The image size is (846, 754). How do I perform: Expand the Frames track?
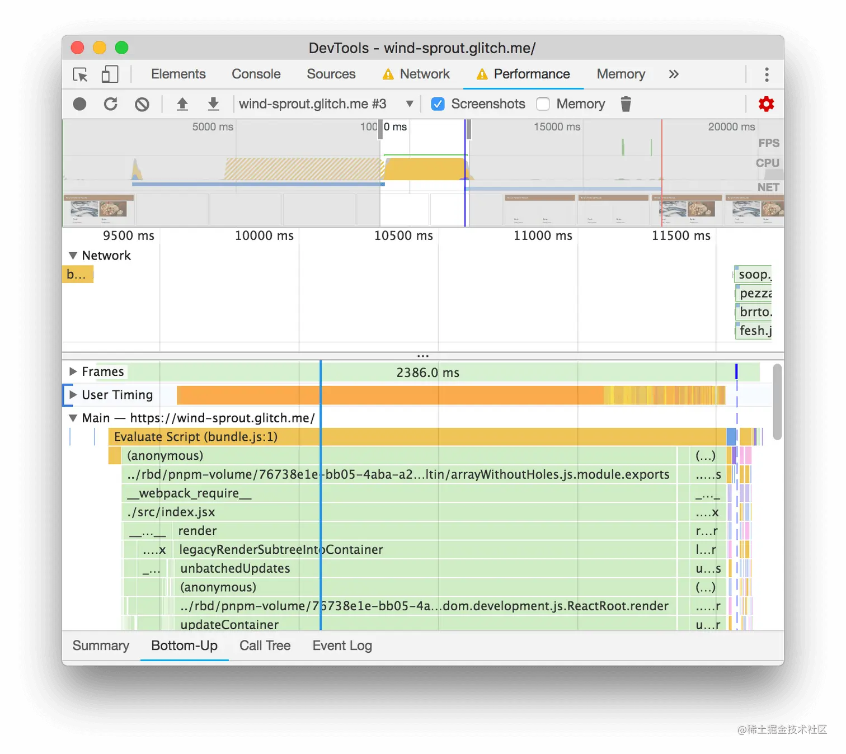(73, 371)
